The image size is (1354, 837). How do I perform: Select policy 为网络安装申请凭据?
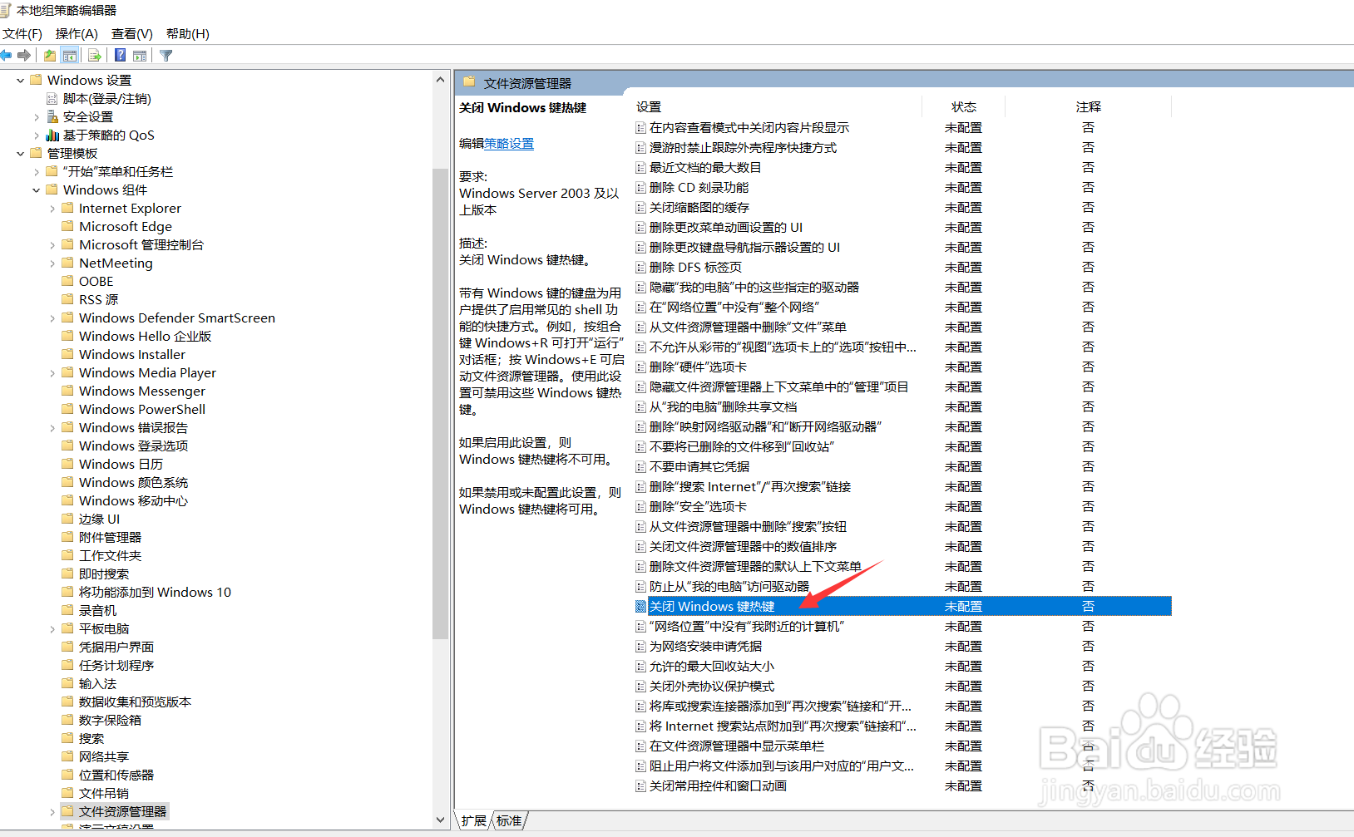[705, 647]
